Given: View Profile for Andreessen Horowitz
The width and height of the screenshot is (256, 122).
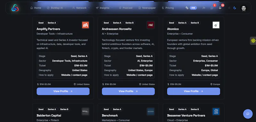Looking at the screenshot, I should (128, 91).
